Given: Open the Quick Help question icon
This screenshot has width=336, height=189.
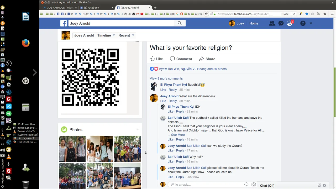Looking at the screenshot, I should (303, 23).
